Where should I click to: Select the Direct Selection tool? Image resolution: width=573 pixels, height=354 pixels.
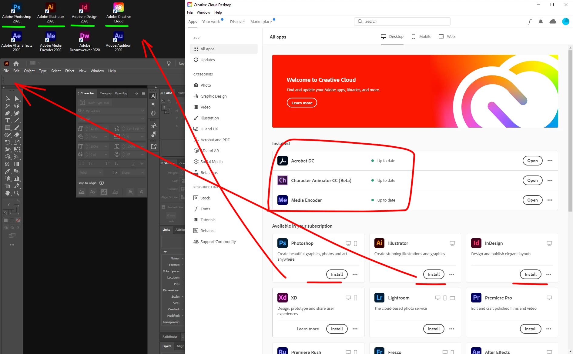(17, 99)
